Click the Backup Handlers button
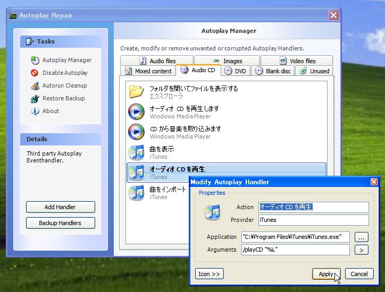385x292 pixels. pyautogui.click(x=61, y=223)
